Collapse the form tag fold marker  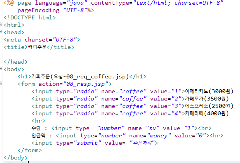1,83
